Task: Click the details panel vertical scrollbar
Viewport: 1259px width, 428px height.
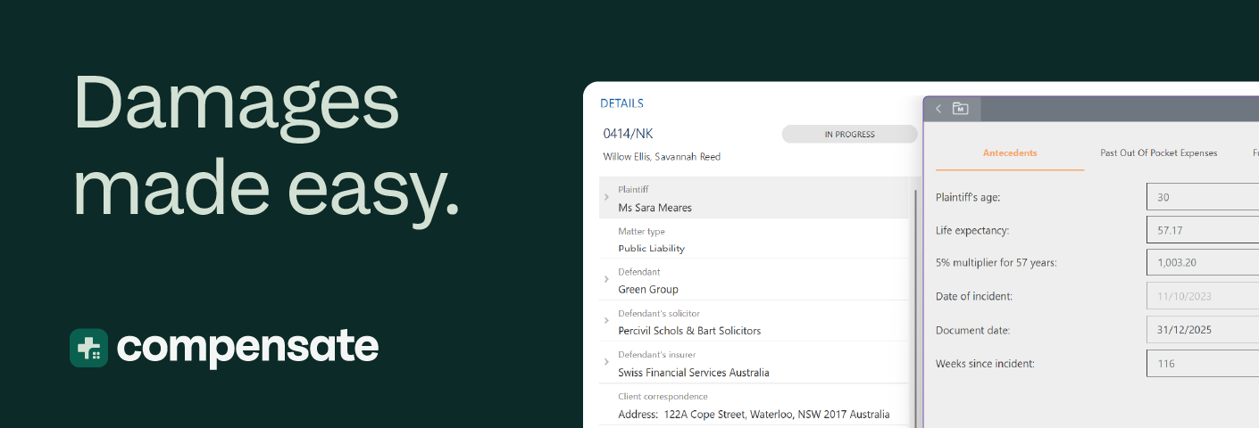Action: click(x=913, y=294)
